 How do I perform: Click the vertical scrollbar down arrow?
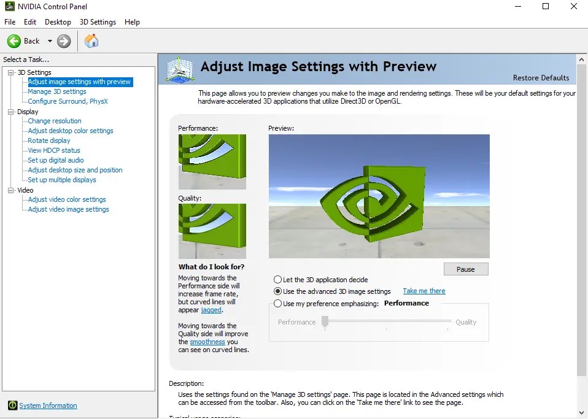click(582, 413)
